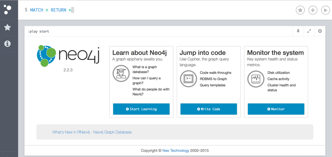The width and height of the screenshot is (332, 157).
Task: Click the graduate icon under Learn about Neo4j
Action: (121, 73)
